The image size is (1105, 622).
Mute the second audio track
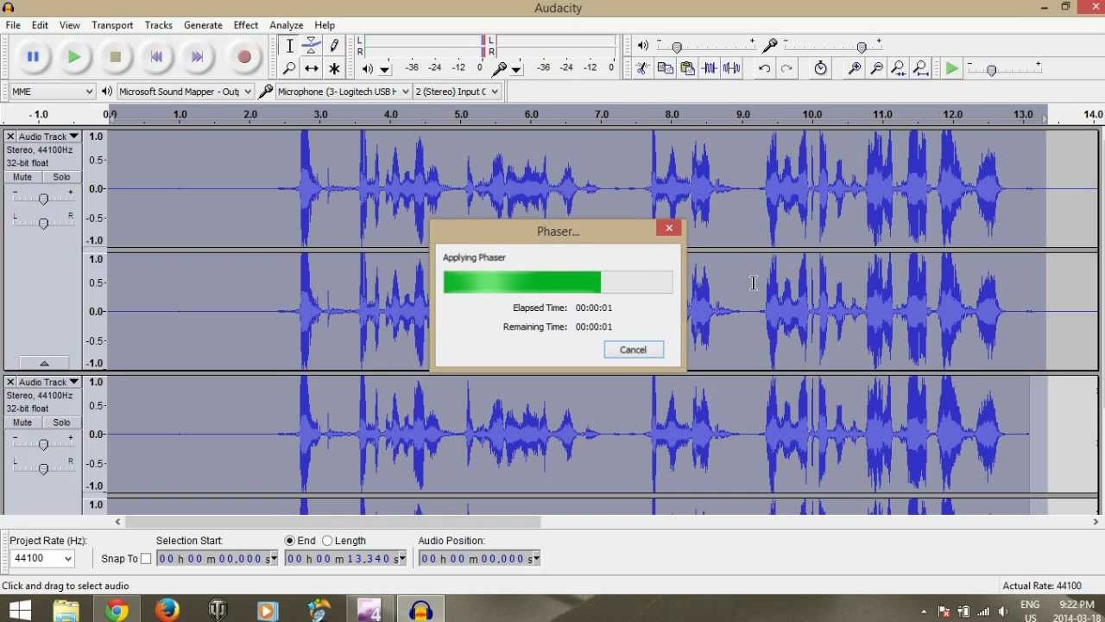[x=22, y=422]
